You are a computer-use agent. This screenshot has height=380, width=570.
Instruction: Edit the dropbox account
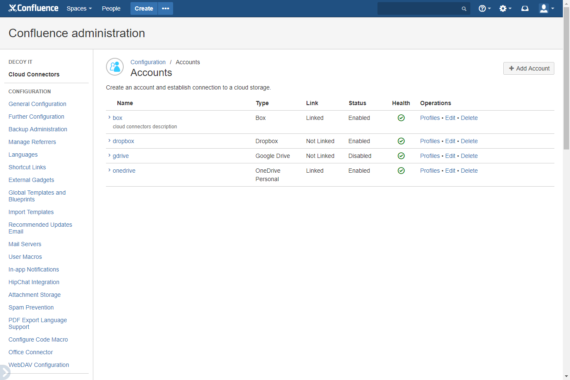point(450,141)
